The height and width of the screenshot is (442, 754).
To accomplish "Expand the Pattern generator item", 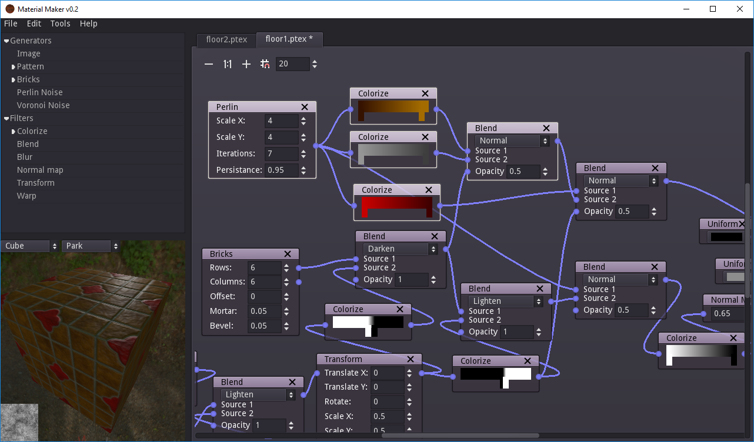I will (x=14, y=66).
